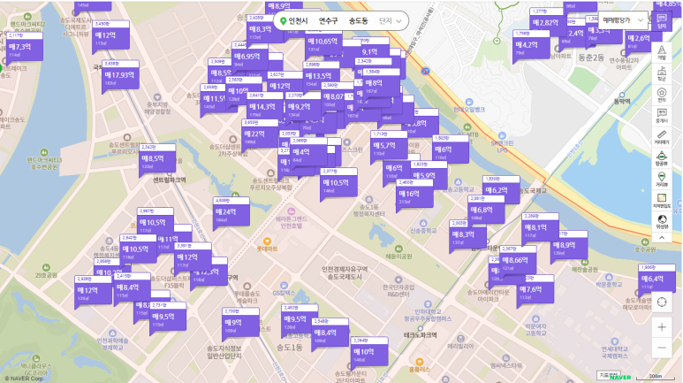The width and height of the screenshot is (683, 383).
Task: Open the 매10.5억 146㎡ listing marker
Action: tap(339, 183)
